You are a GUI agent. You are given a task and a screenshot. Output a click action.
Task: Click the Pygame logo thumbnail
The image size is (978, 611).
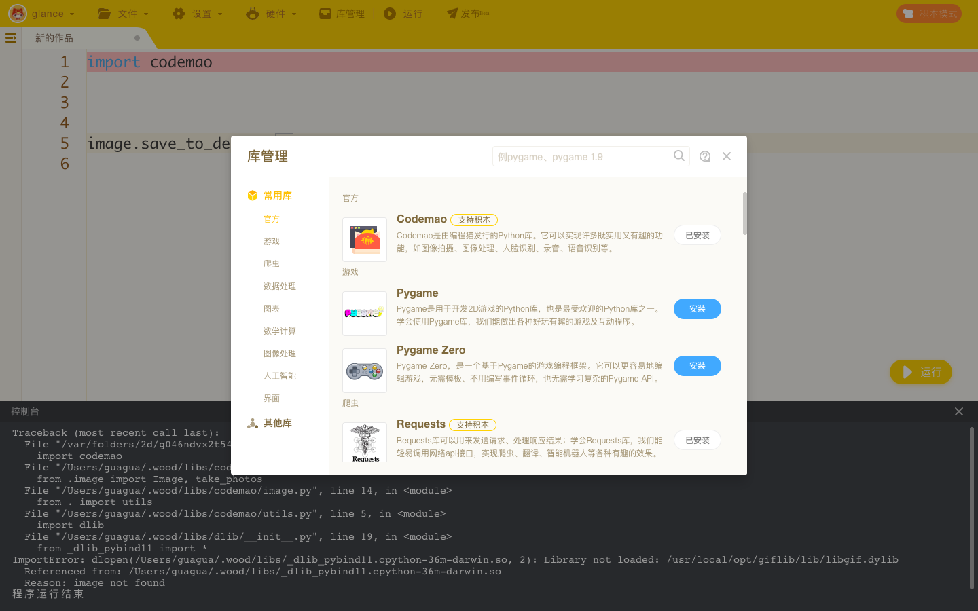365,314
